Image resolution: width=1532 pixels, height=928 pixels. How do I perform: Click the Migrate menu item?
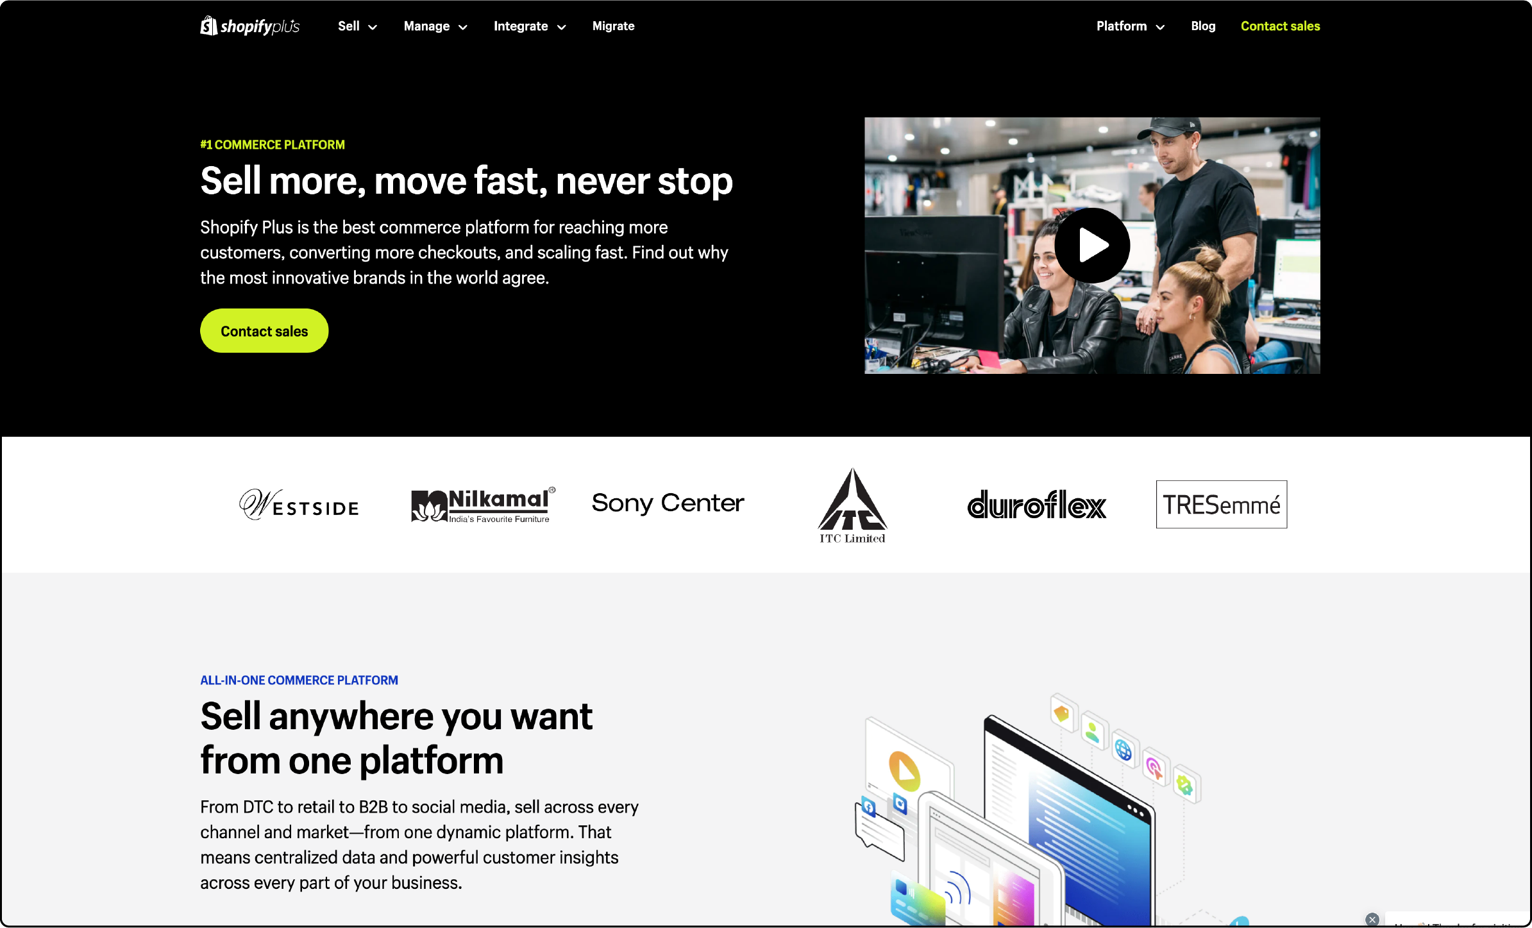point(614,26)
